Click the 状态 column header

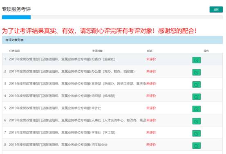(150, 51)
